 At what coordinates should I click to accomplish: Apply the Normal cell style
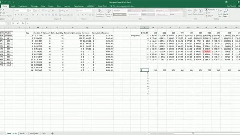pos(120,11)
